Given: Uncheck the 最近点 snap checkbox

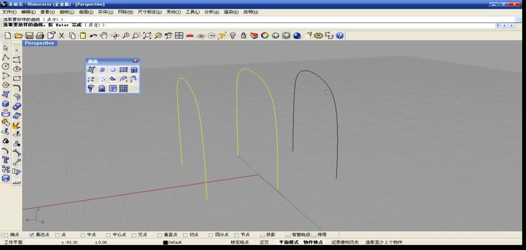Looking at the screenshot, I should pos(32,235).
